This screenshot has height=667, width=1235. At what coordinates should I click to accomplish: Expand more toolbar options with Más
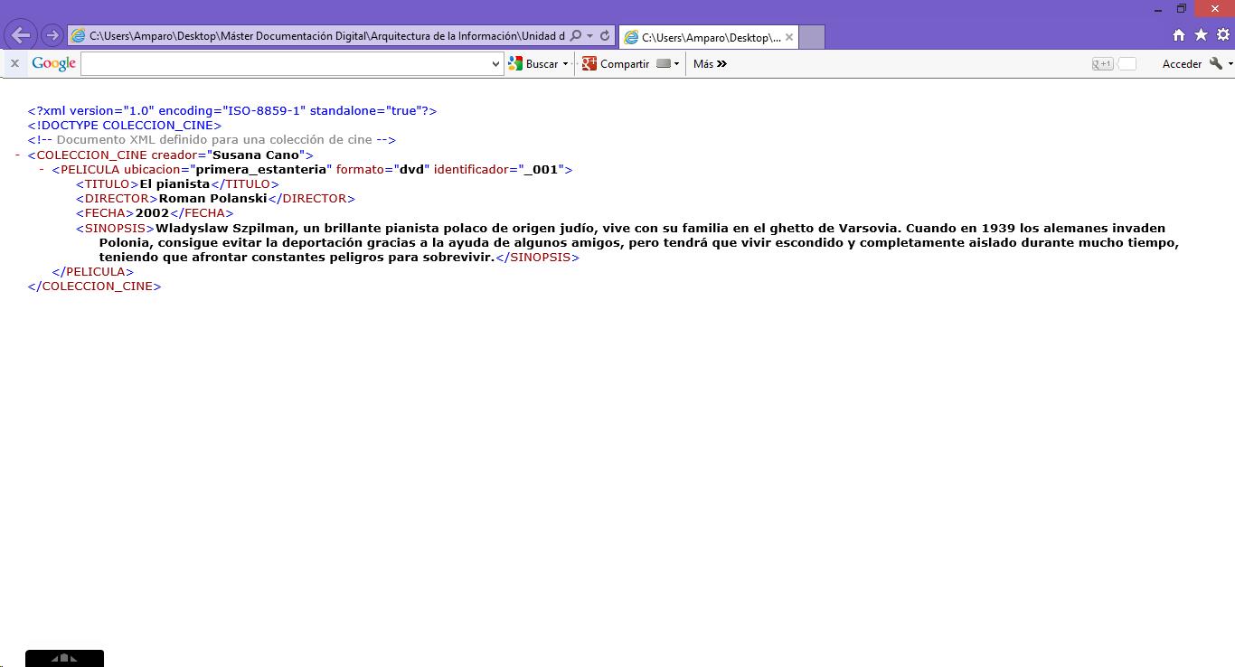click(x=710, y=63)
